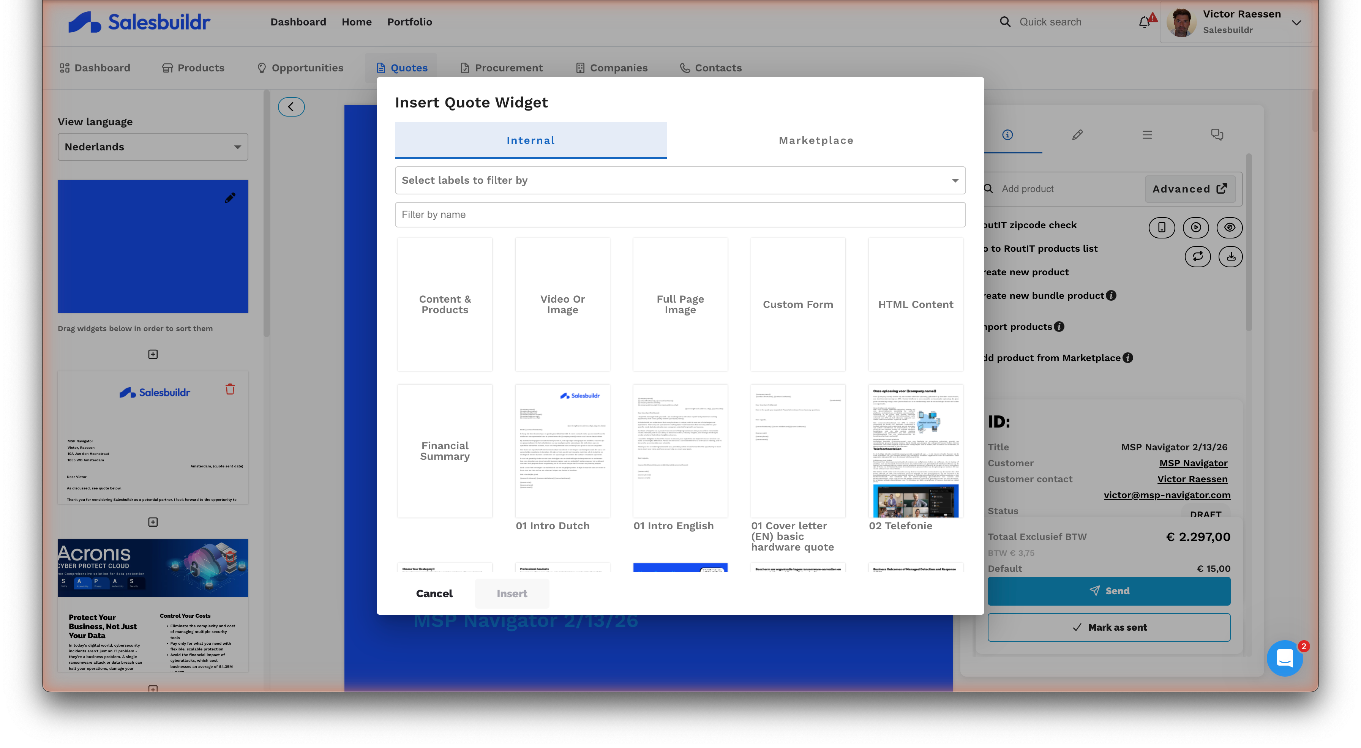The width and height of the screenshot is (1361, 748).
Task: Select the Custom Form widget
Action: point(798,304)
